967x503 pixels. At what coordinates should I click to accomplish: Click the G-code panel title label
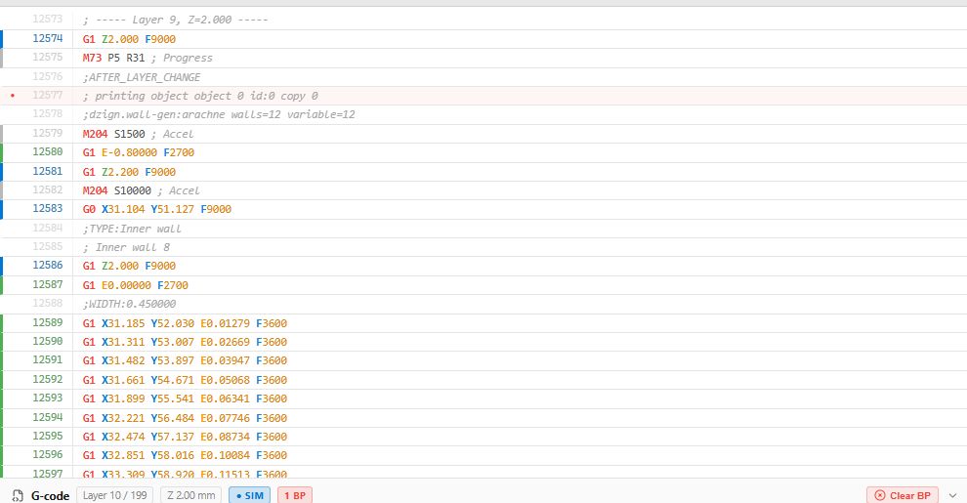click(x=50, y=495)
